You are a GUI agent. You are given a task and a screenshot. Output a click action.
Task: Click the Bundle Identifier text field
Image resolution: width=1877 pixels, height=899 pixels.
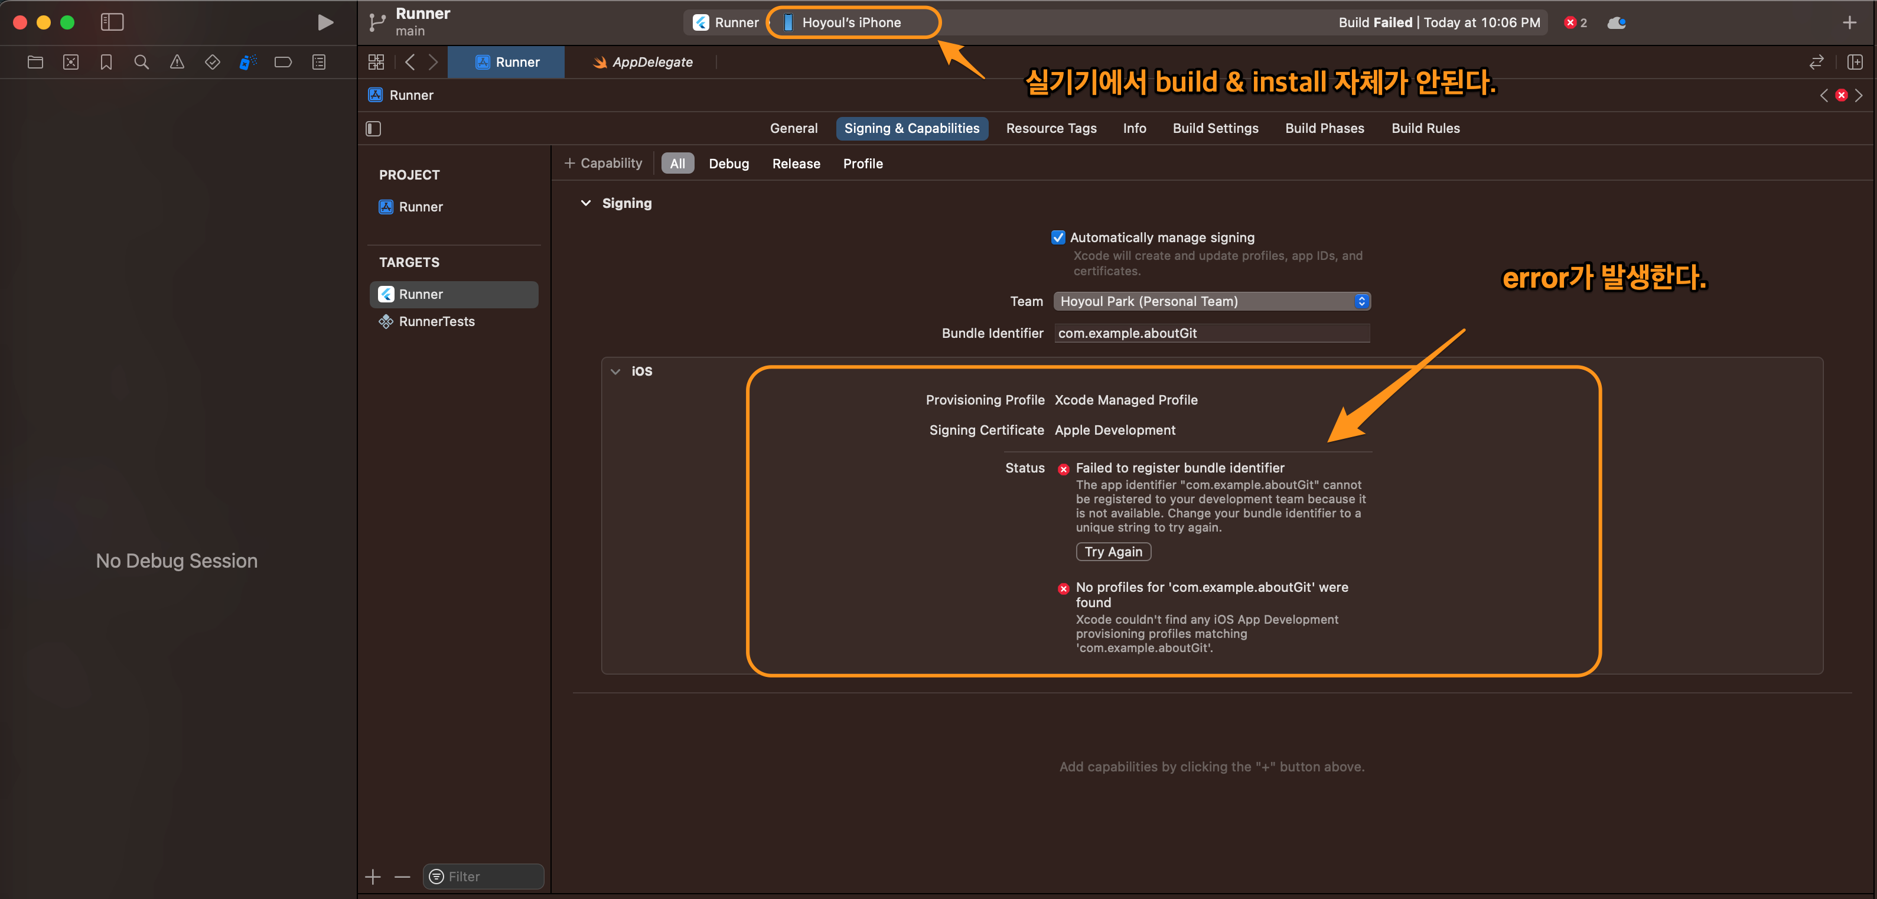pos(1211,334)
